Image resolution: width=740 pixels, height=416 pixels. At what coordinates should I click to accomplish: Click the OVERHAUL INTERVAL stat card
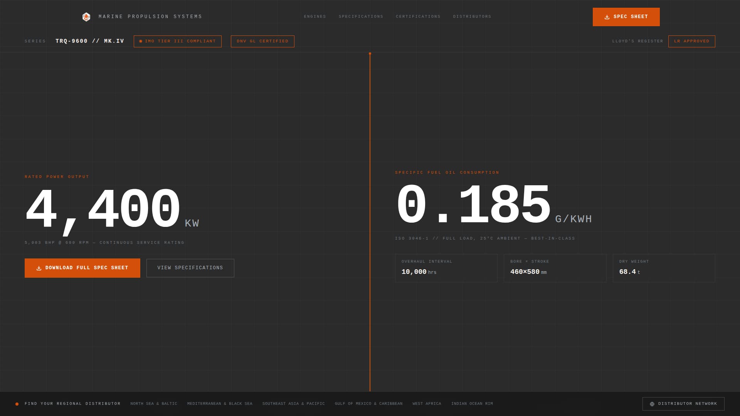click(x=446, y=268)
